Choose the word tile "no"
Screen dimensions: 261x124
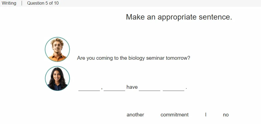click(226, 115)
